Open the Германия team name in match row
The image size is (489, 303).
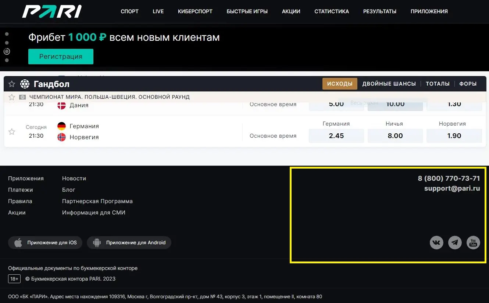tap(84, 126)
